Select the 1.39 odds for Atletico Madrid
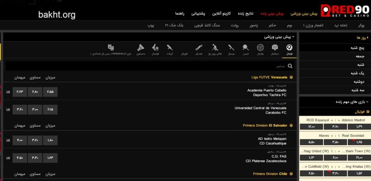 [359, 127]
